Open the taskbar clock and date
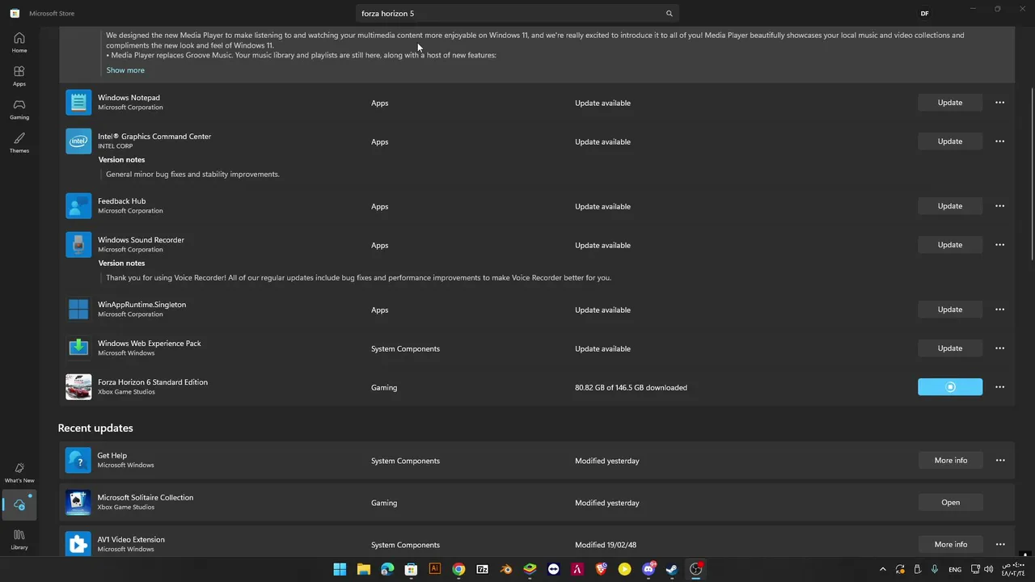Image resolution: width=1035 pixels, height=582 pixels. 1013,569
